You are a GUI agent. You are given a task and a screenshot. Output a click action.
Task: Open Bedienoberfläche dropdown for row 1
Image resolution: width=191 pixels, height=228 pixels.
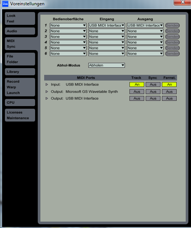68,25
